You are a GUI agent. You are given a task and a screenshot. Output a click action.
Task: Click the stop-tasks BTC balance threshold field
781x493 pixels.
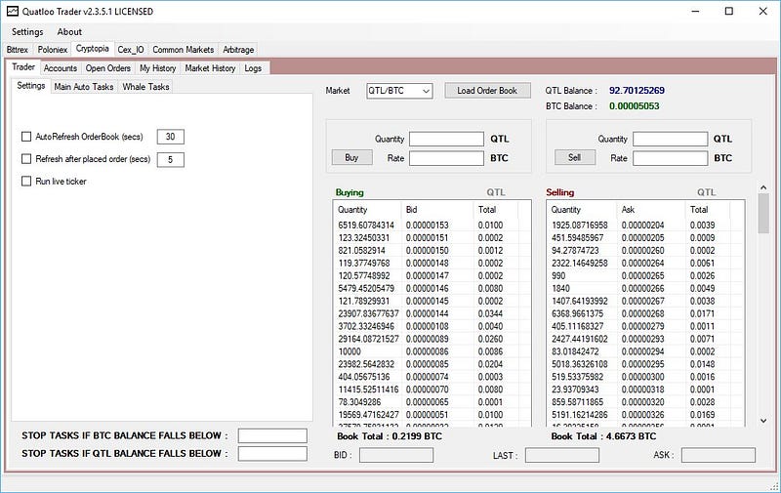pyautogui.click(x=272, y=435)
